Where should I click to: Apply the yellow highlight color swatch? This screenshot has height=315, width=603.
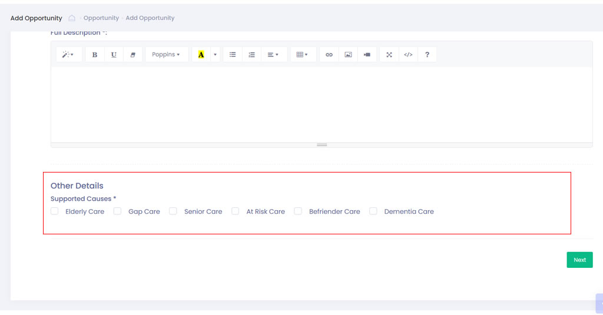[x=201, y=55]
